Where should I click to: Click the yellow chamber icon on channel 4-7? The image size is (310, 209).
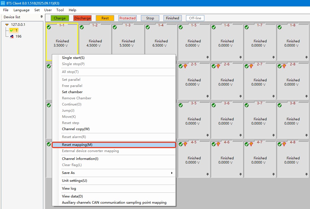tap(251, 144)
